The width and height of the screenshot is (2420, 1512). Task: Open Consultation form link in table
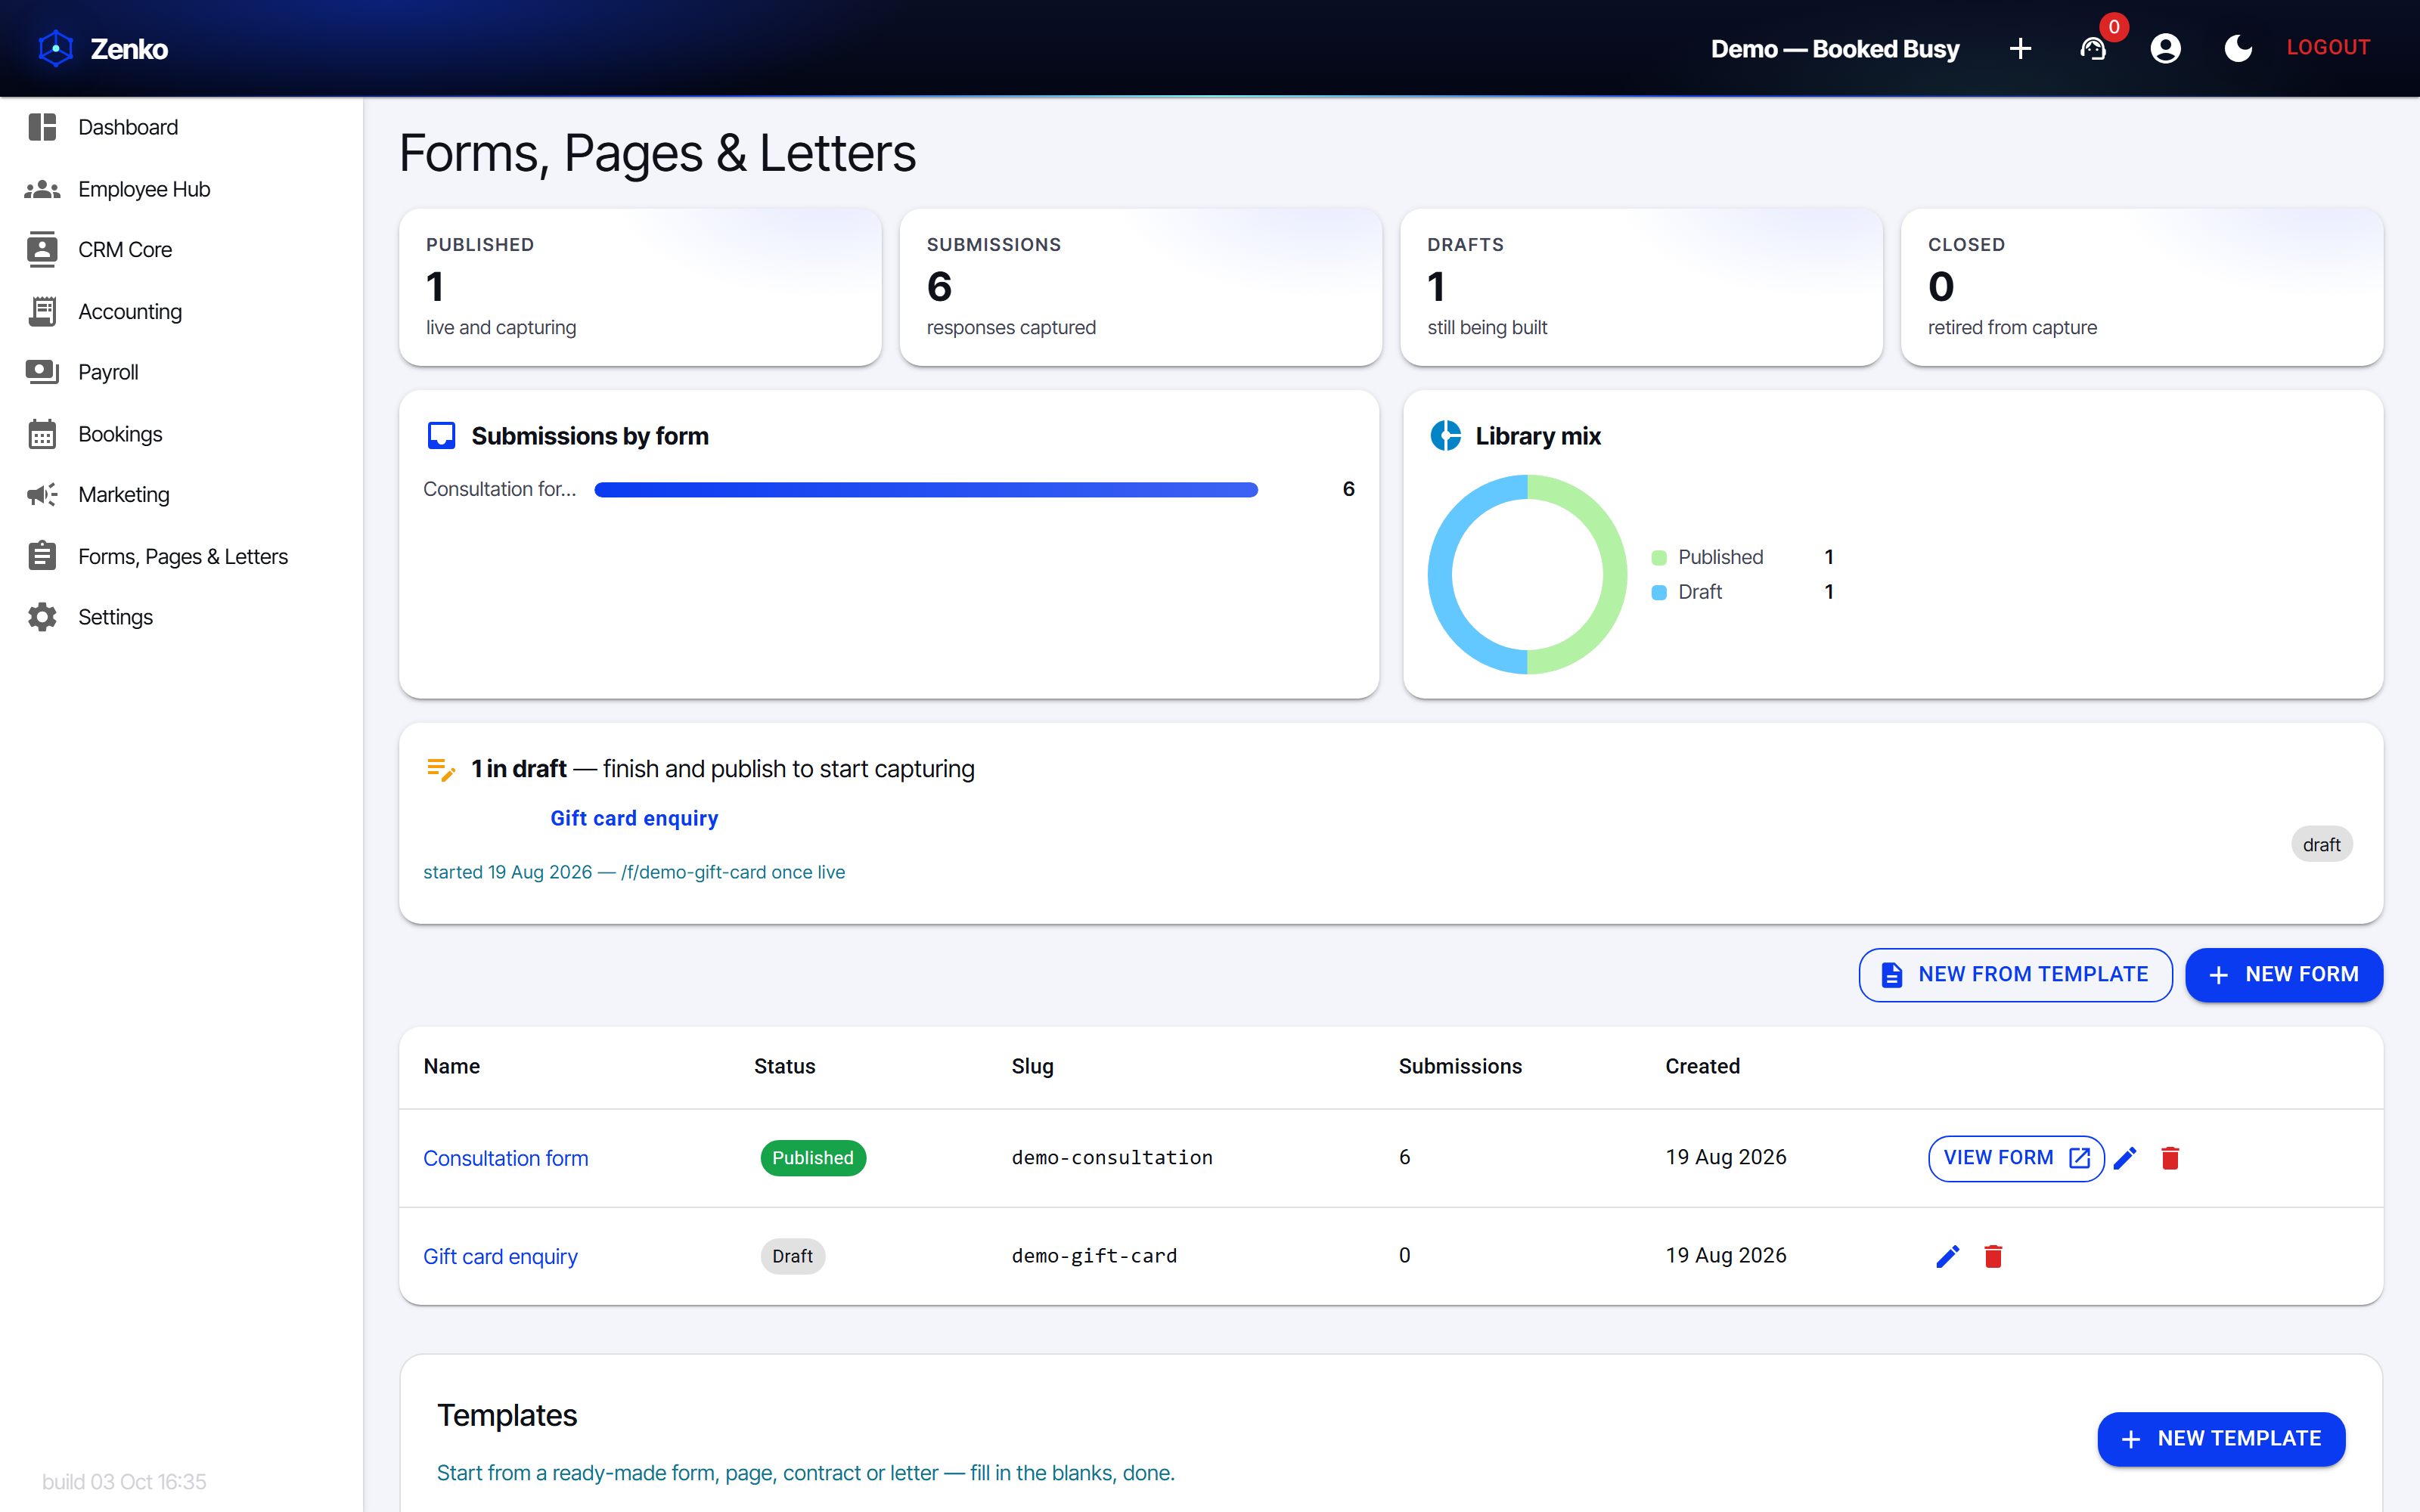506,1158
